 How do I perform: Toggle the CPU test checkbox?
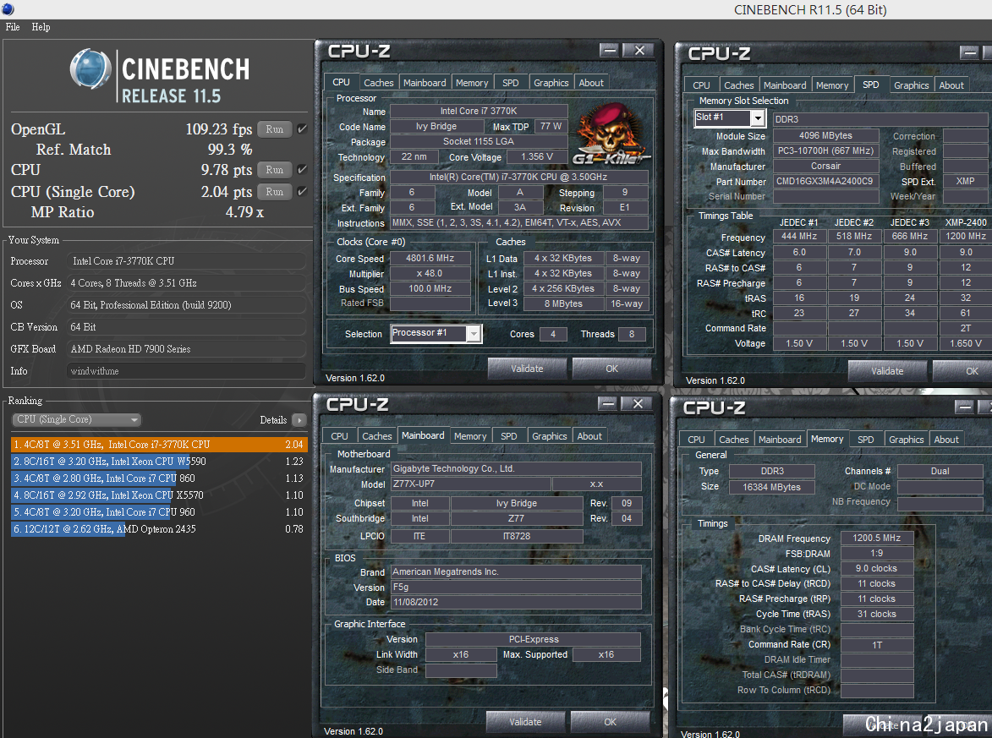click(303, 169)
